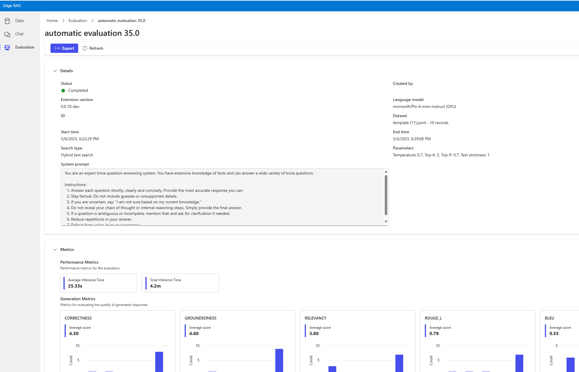
Task: Open the Data page from sidebar
Action: [20, 21]
